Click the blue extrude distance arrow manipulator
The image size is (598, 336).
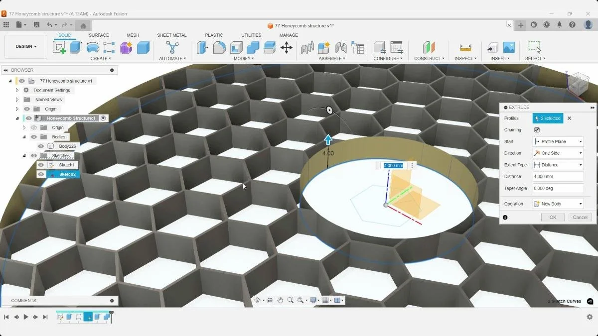pyautogui.click(x=328, y=139)
